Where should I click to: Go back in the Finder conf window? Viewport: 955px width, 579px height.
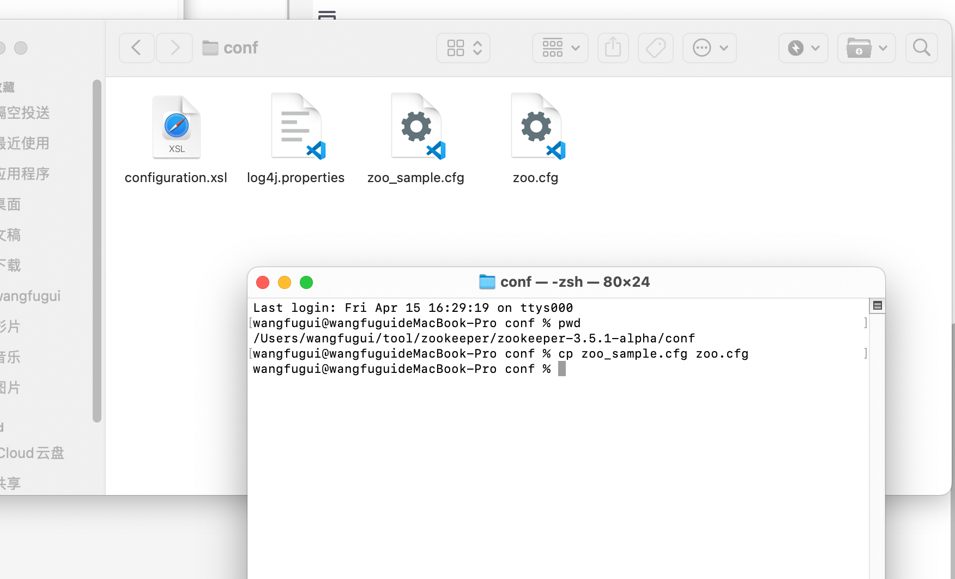tap(136, 48)
